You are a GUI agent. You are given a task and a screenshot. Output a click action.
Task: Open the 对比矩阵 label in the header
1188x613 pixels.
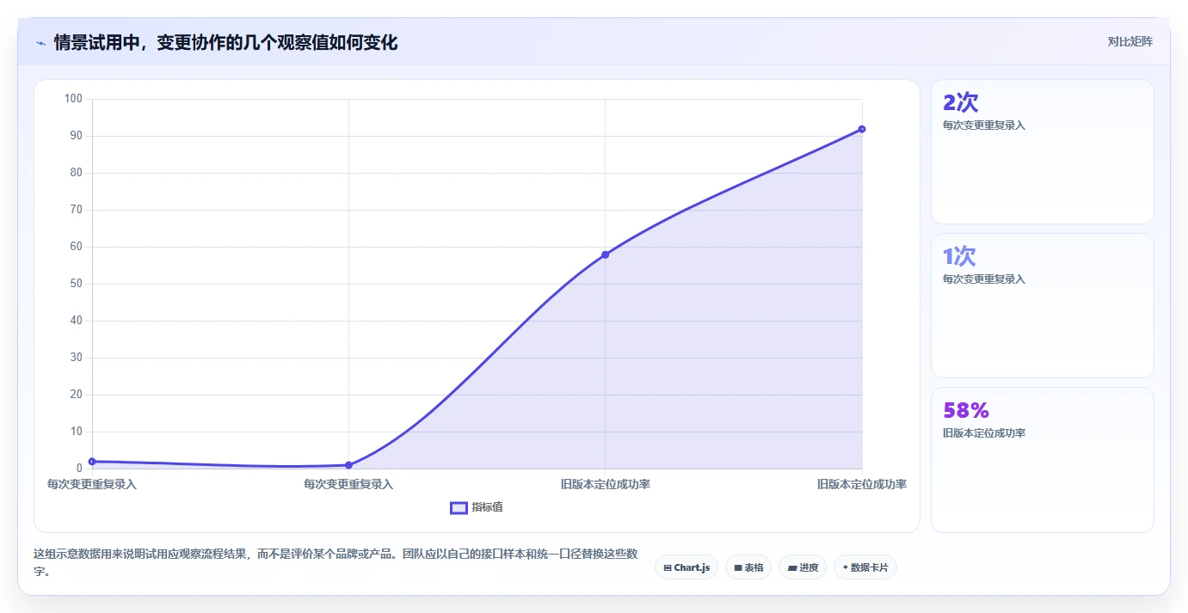(1130, 41)
